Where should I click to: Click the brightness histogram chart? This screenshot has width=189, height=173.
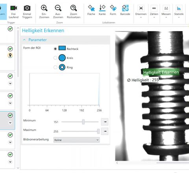64,89
